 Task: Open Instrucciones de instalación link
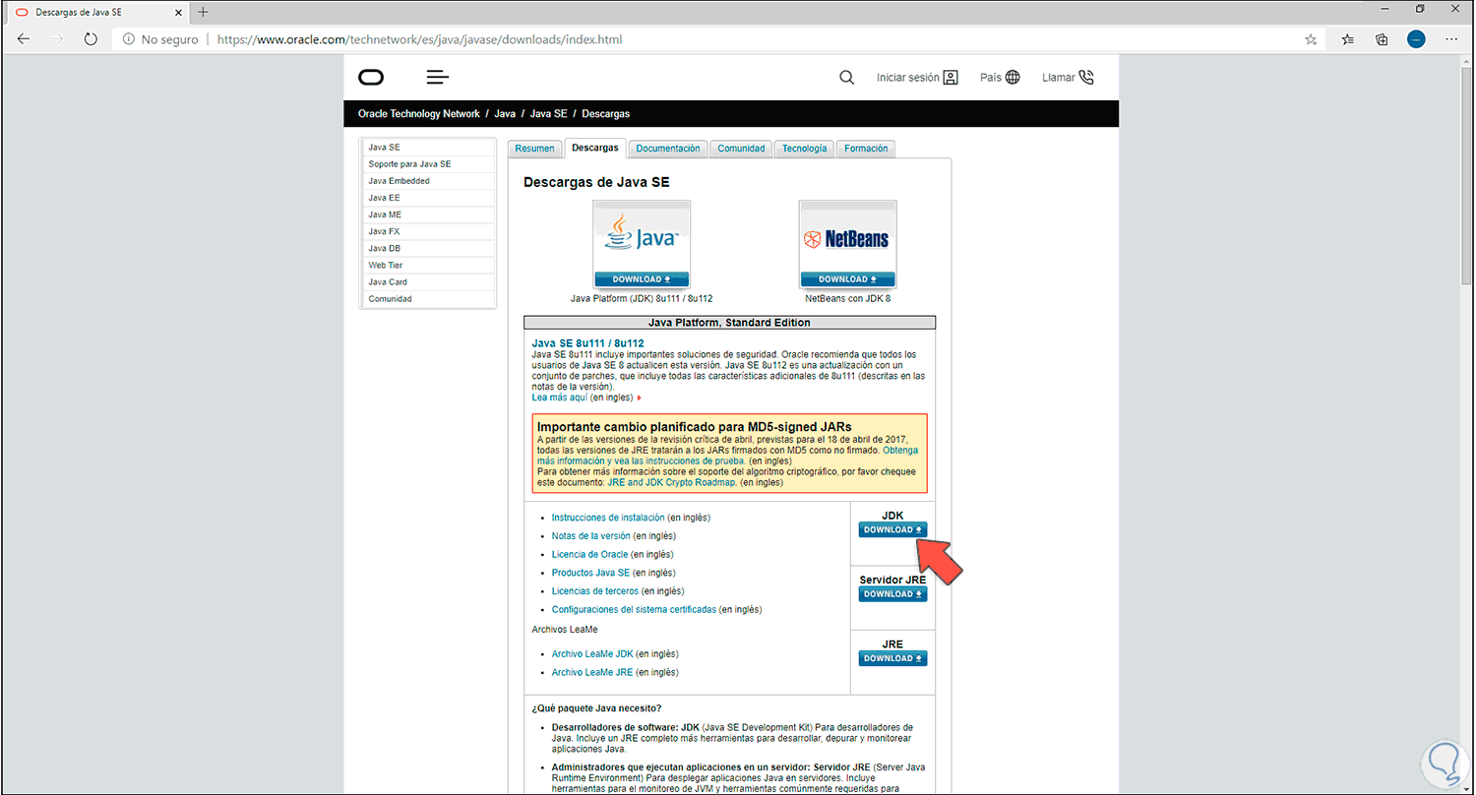pos(608,518)
